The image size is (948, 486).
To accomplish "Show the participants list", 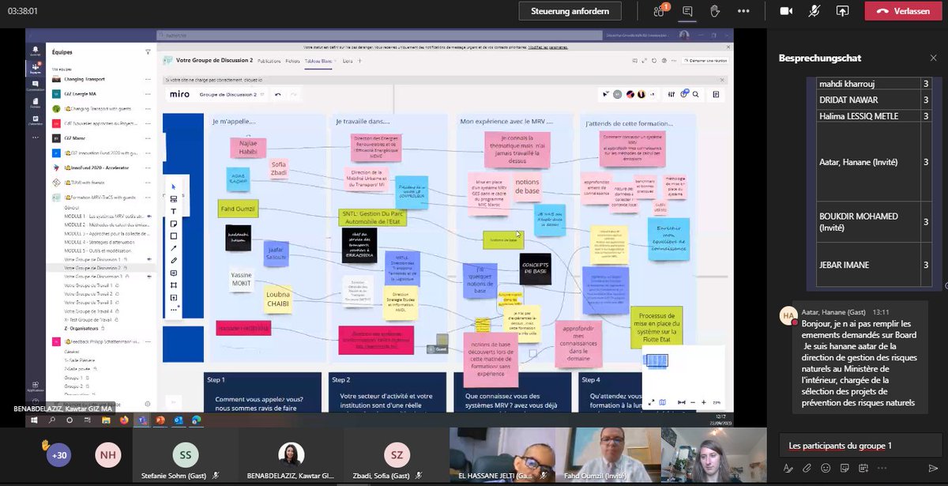I will 659,11.
